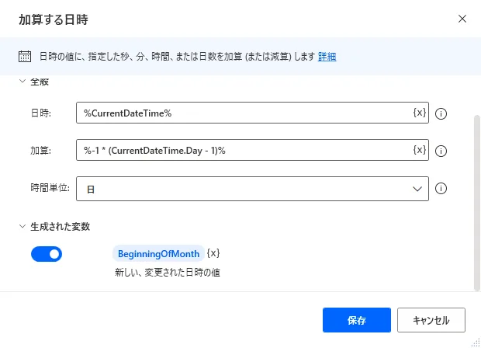
Task: Collapse the 全般 section
Action: point(22,82)
